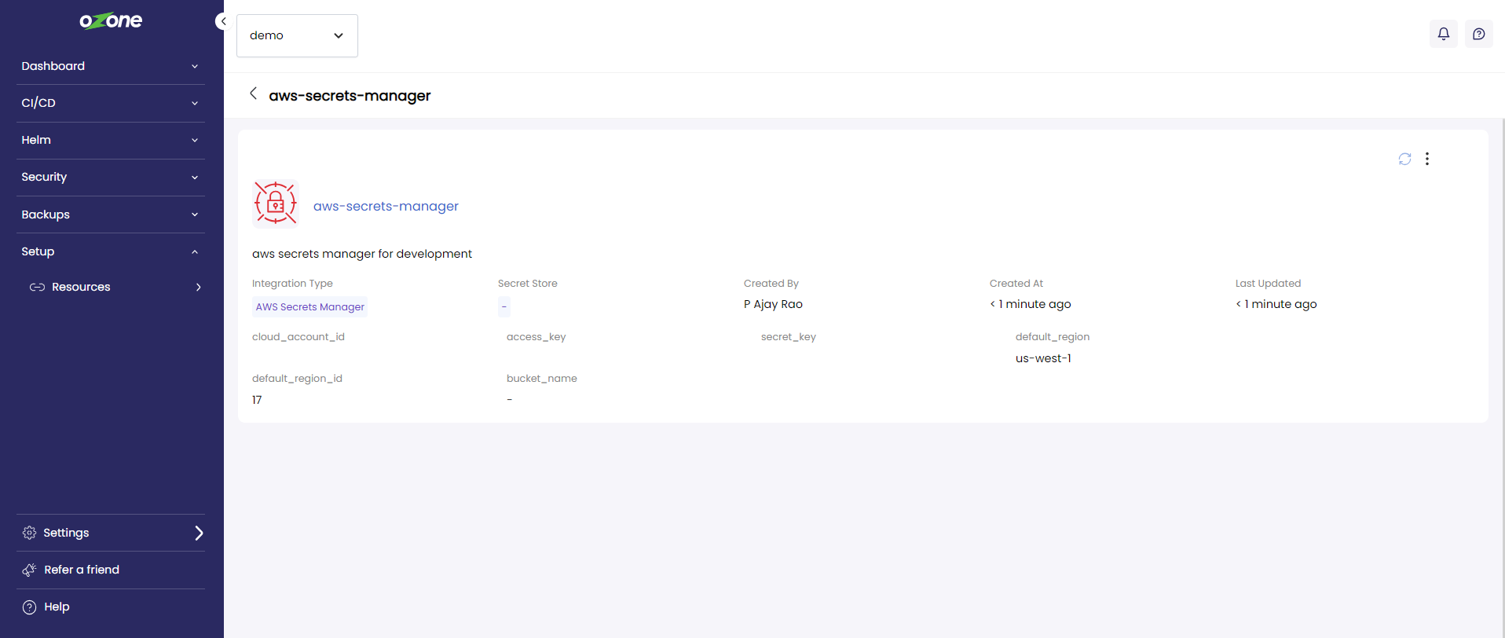The image size is (1505, 638).
Task: Click the Ozone logo
Action: tap(111, 21)
